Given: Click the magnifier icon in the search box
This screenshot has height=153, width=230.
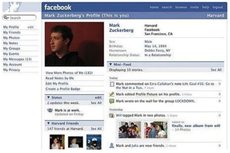Looking at the screenshot, I should pyautogui.click(x=5, y=18).
